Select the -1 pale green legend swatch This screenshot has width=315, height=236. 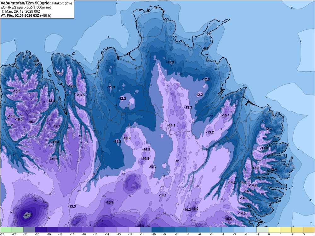tap(262, 230)
